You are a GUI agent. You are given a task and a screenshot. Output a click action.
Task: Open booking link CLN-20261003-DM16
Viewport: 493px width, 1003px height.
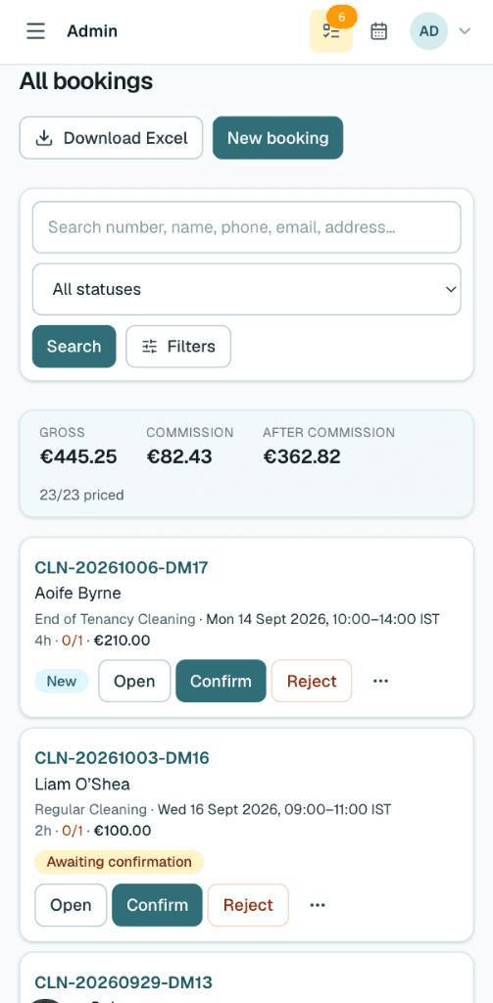coord(122,758)
